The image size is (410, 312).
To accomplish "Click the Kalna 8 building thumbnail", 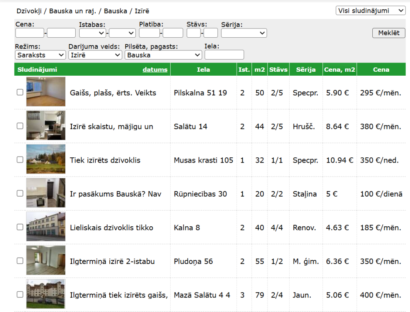I will [46, 227].
